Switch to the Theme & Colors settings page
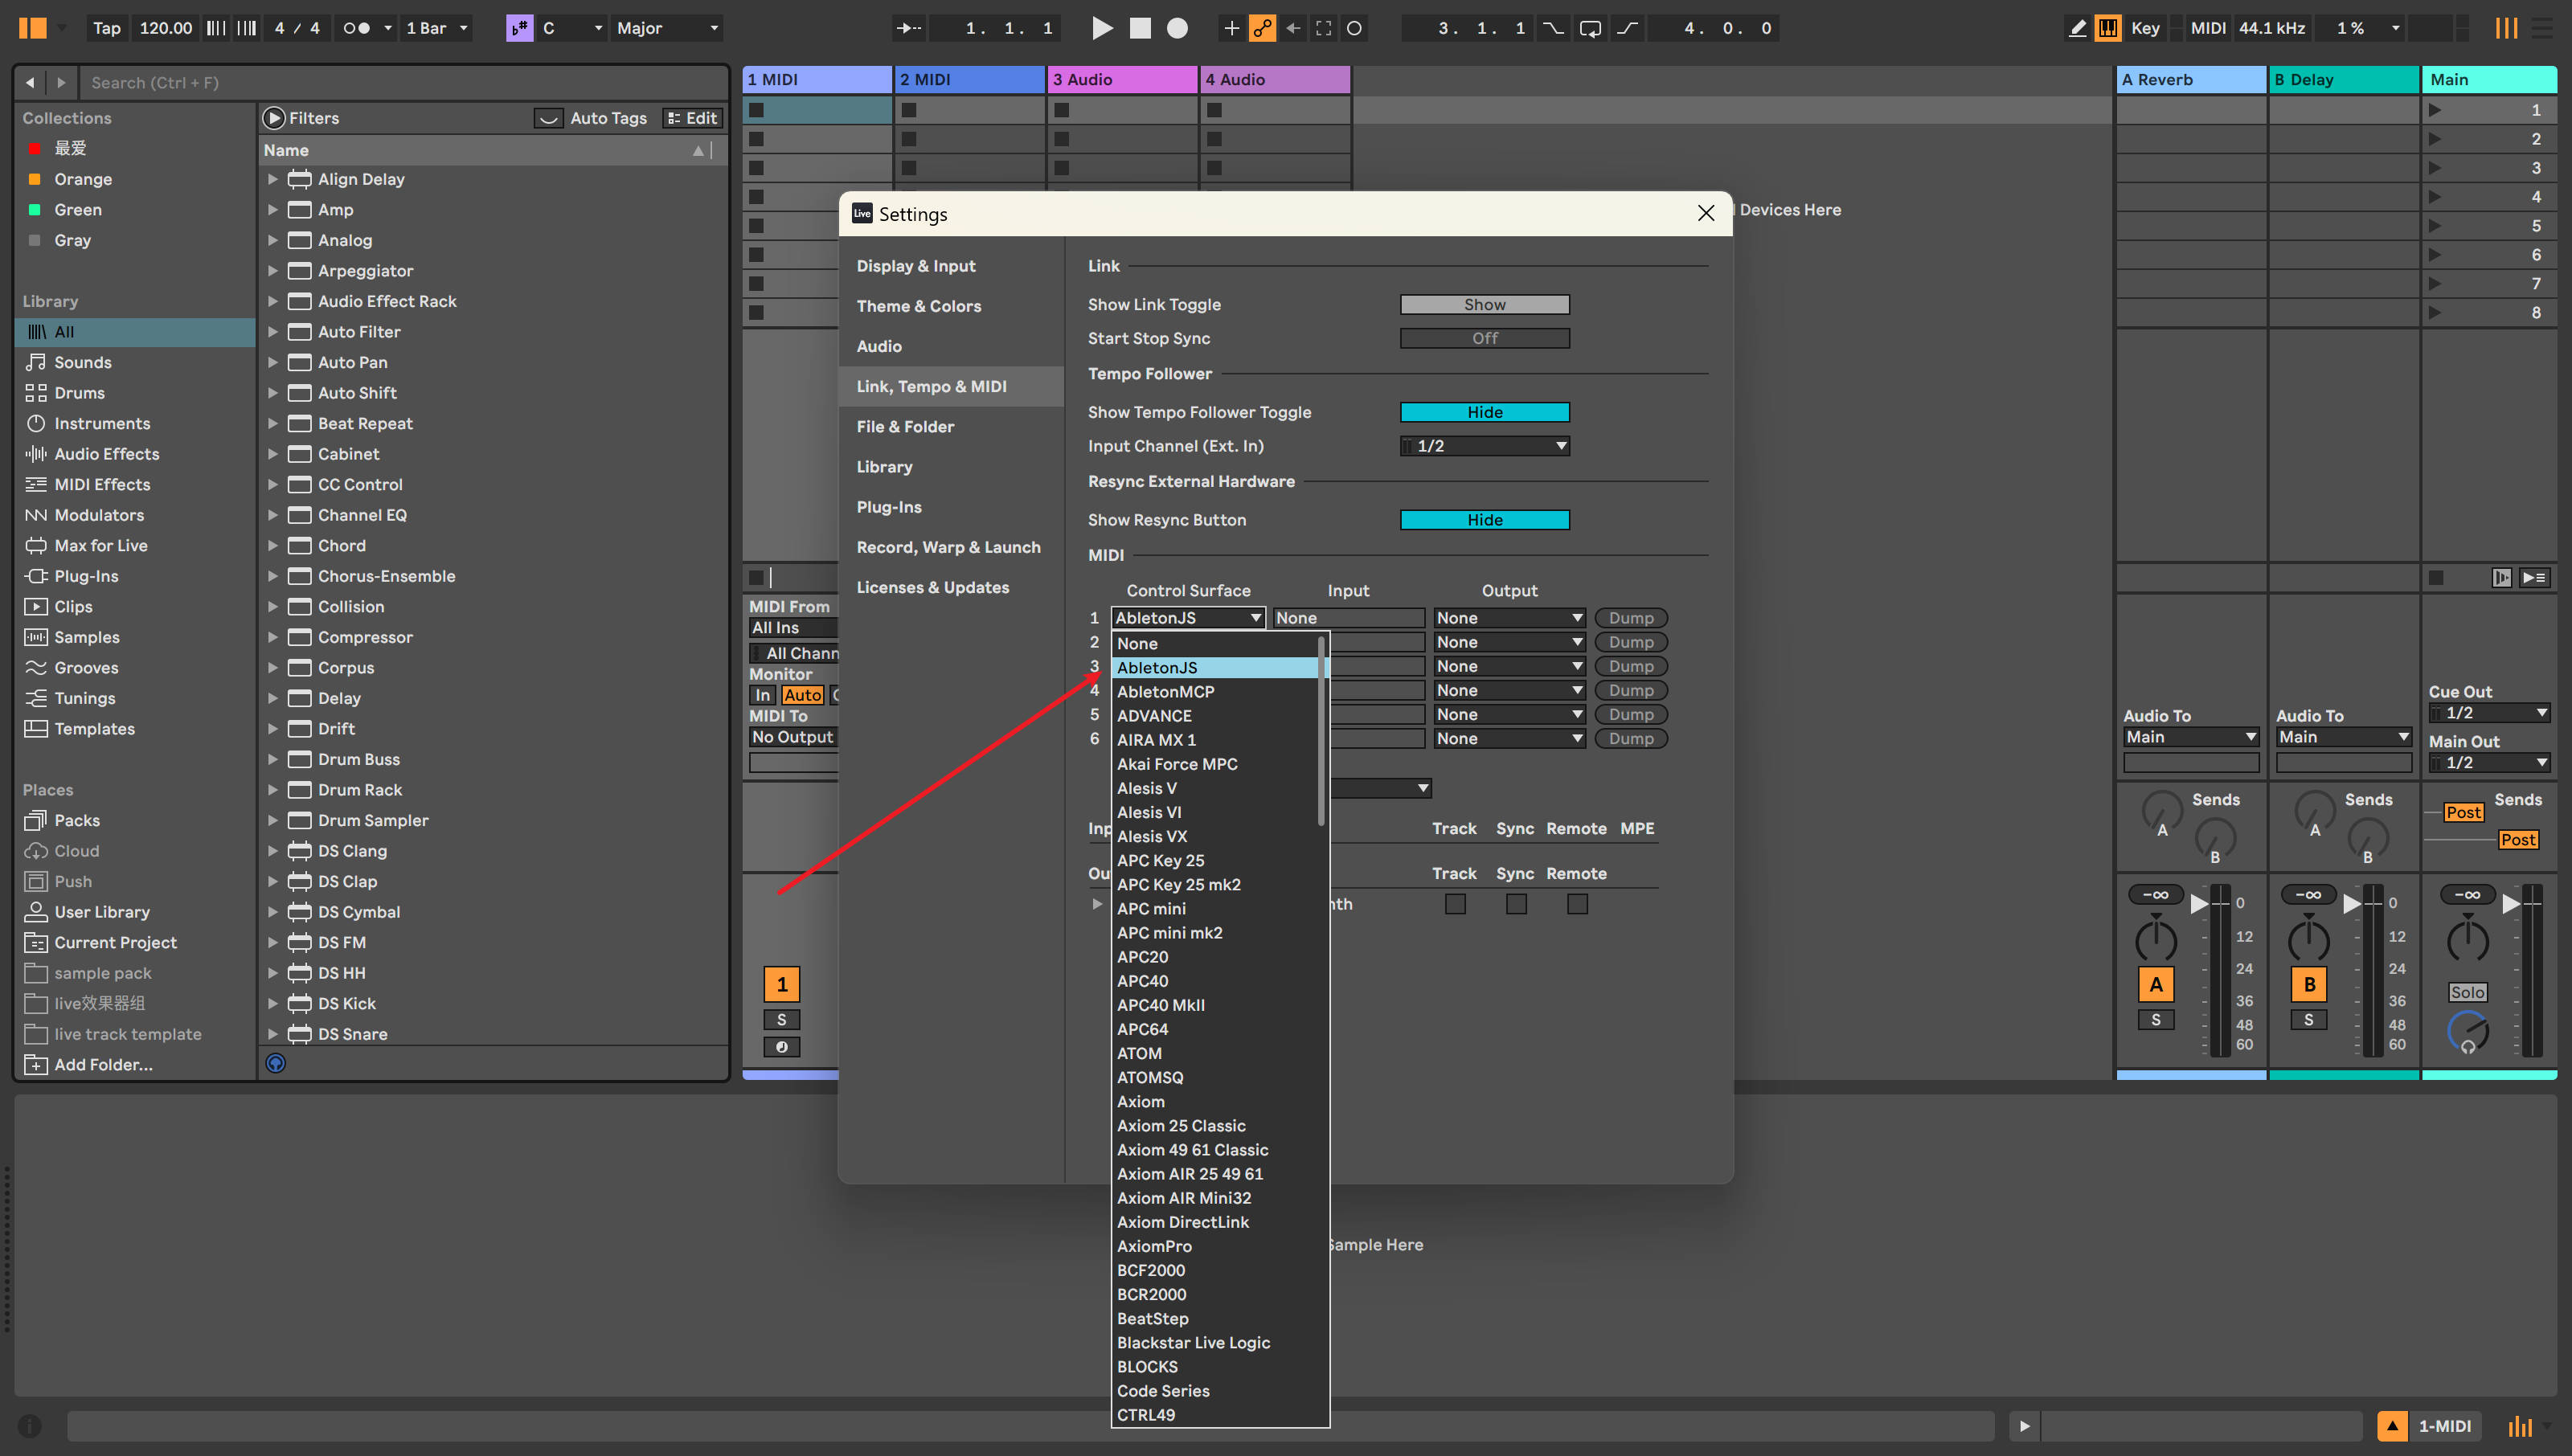Image resolution: width=2572 pixels, height=1456 pixels. click(919, 306)
